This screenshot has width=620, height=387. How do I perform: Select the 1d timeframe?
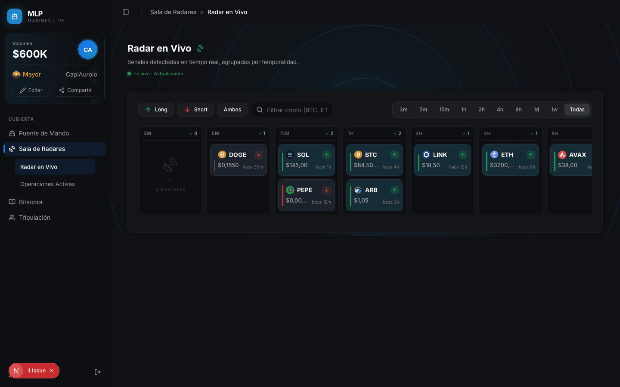coord(536,110)
